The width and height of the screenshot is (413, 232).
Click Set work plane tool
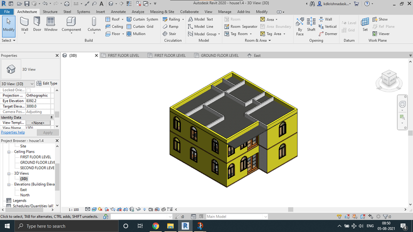365,25
